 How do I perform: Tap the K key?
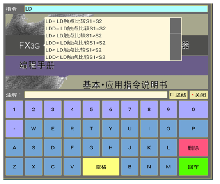149,148
